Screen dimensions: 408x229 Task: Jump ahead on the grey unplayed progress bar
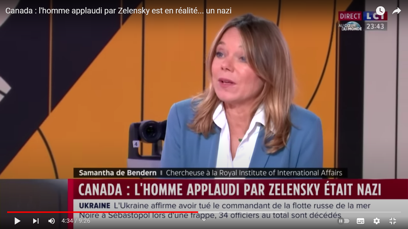click(299, 212)
